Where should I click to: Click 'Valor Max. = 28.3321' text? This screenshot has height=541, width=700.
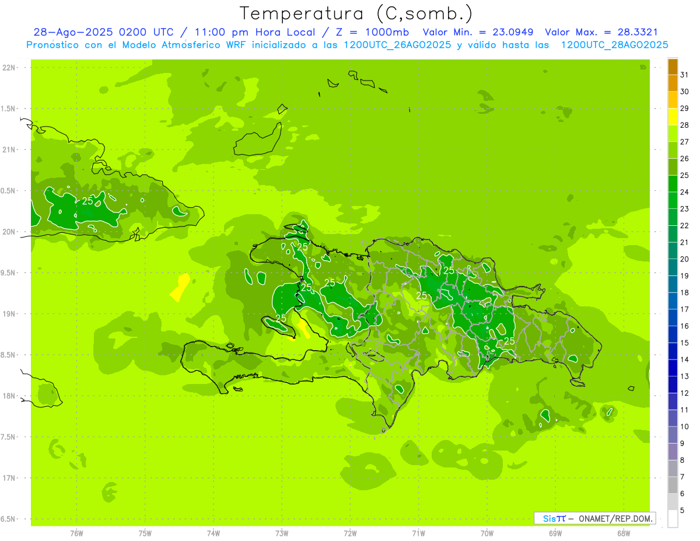tap(601, 32)
